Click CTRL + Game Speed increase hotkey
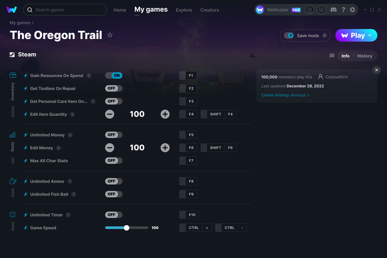Screen dimensions: 387x258 [x=195, y=228]
